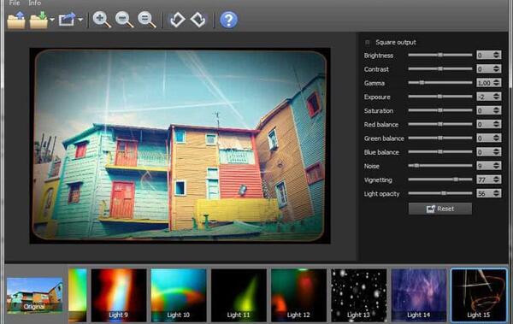This screenshot has width=513, height=324.
Task: Click the open folder icon
Action: pos(16,20)
